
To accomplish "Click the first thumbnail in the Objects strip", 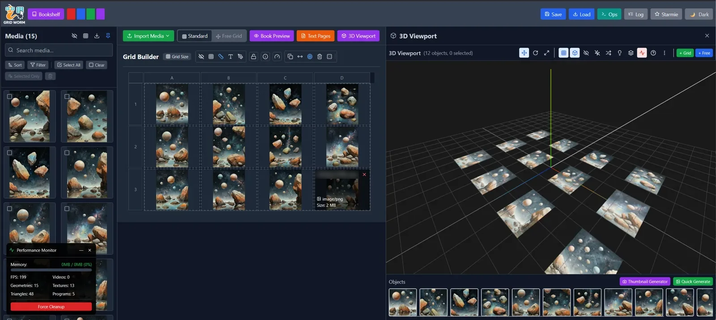I will 403,303.
